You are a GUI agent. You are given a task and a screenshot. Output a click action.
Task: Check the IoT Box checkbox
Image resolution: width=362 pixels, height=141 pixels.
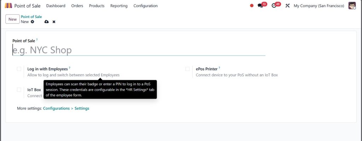click(19, 90)
